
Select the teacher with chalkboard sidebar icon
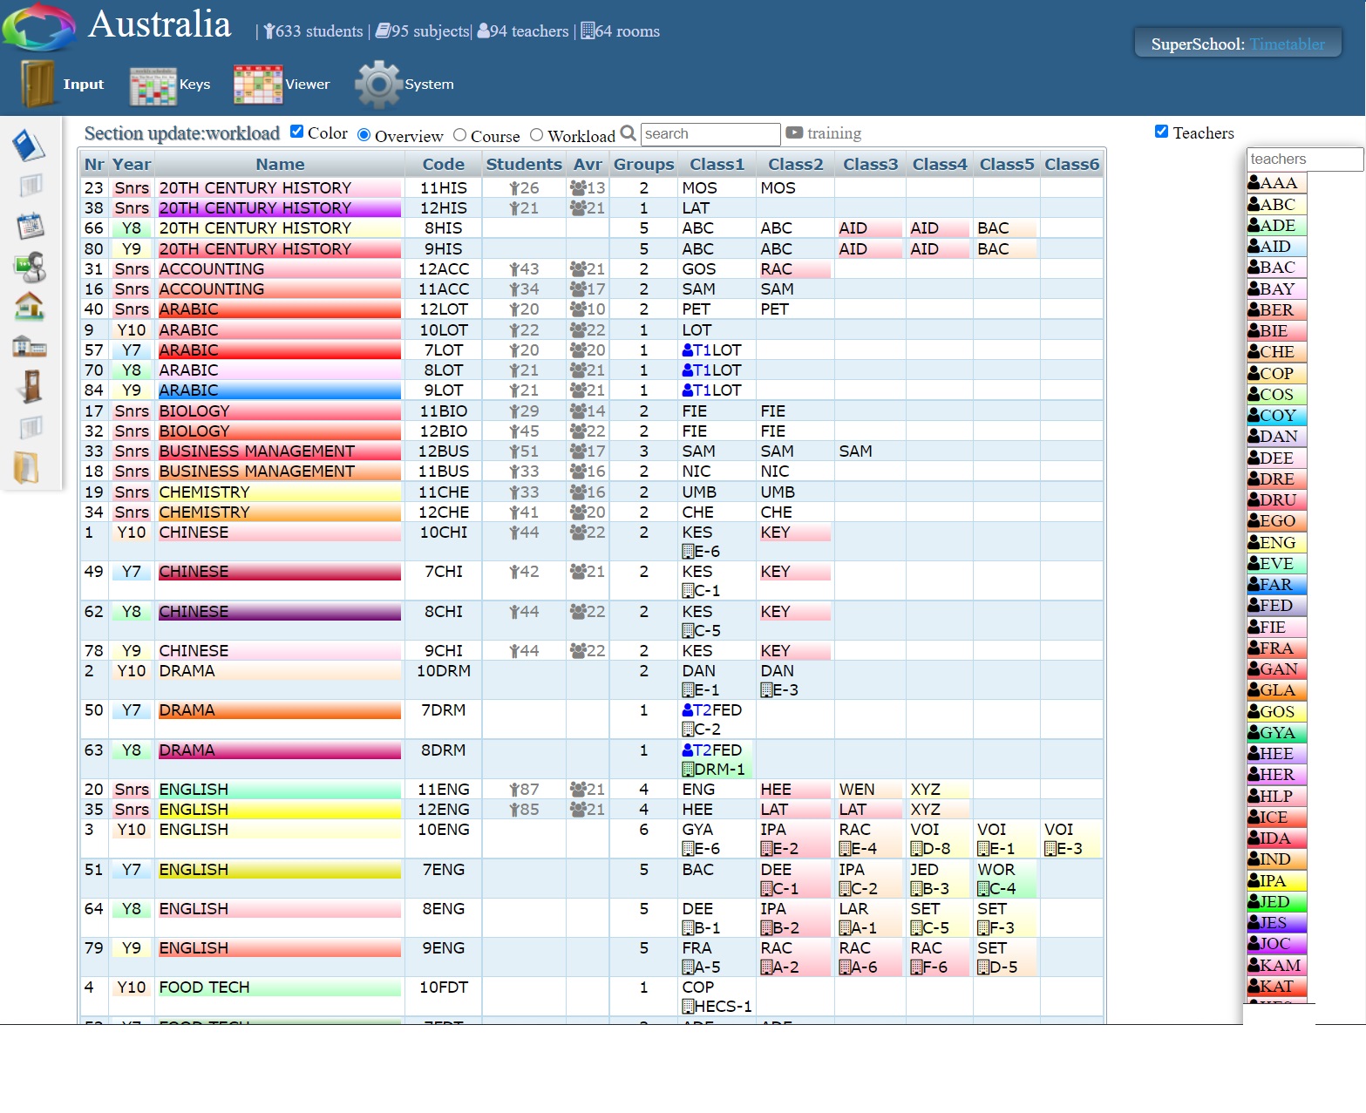pyautogui.click(x=30, y=267)
